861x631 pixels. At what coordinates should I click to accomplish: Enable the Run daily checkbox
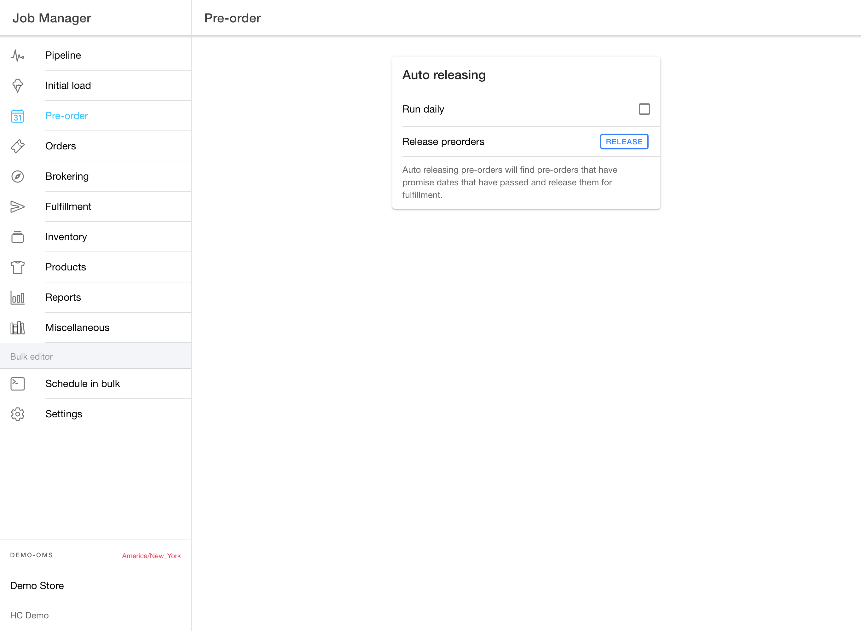click(644, 109)
